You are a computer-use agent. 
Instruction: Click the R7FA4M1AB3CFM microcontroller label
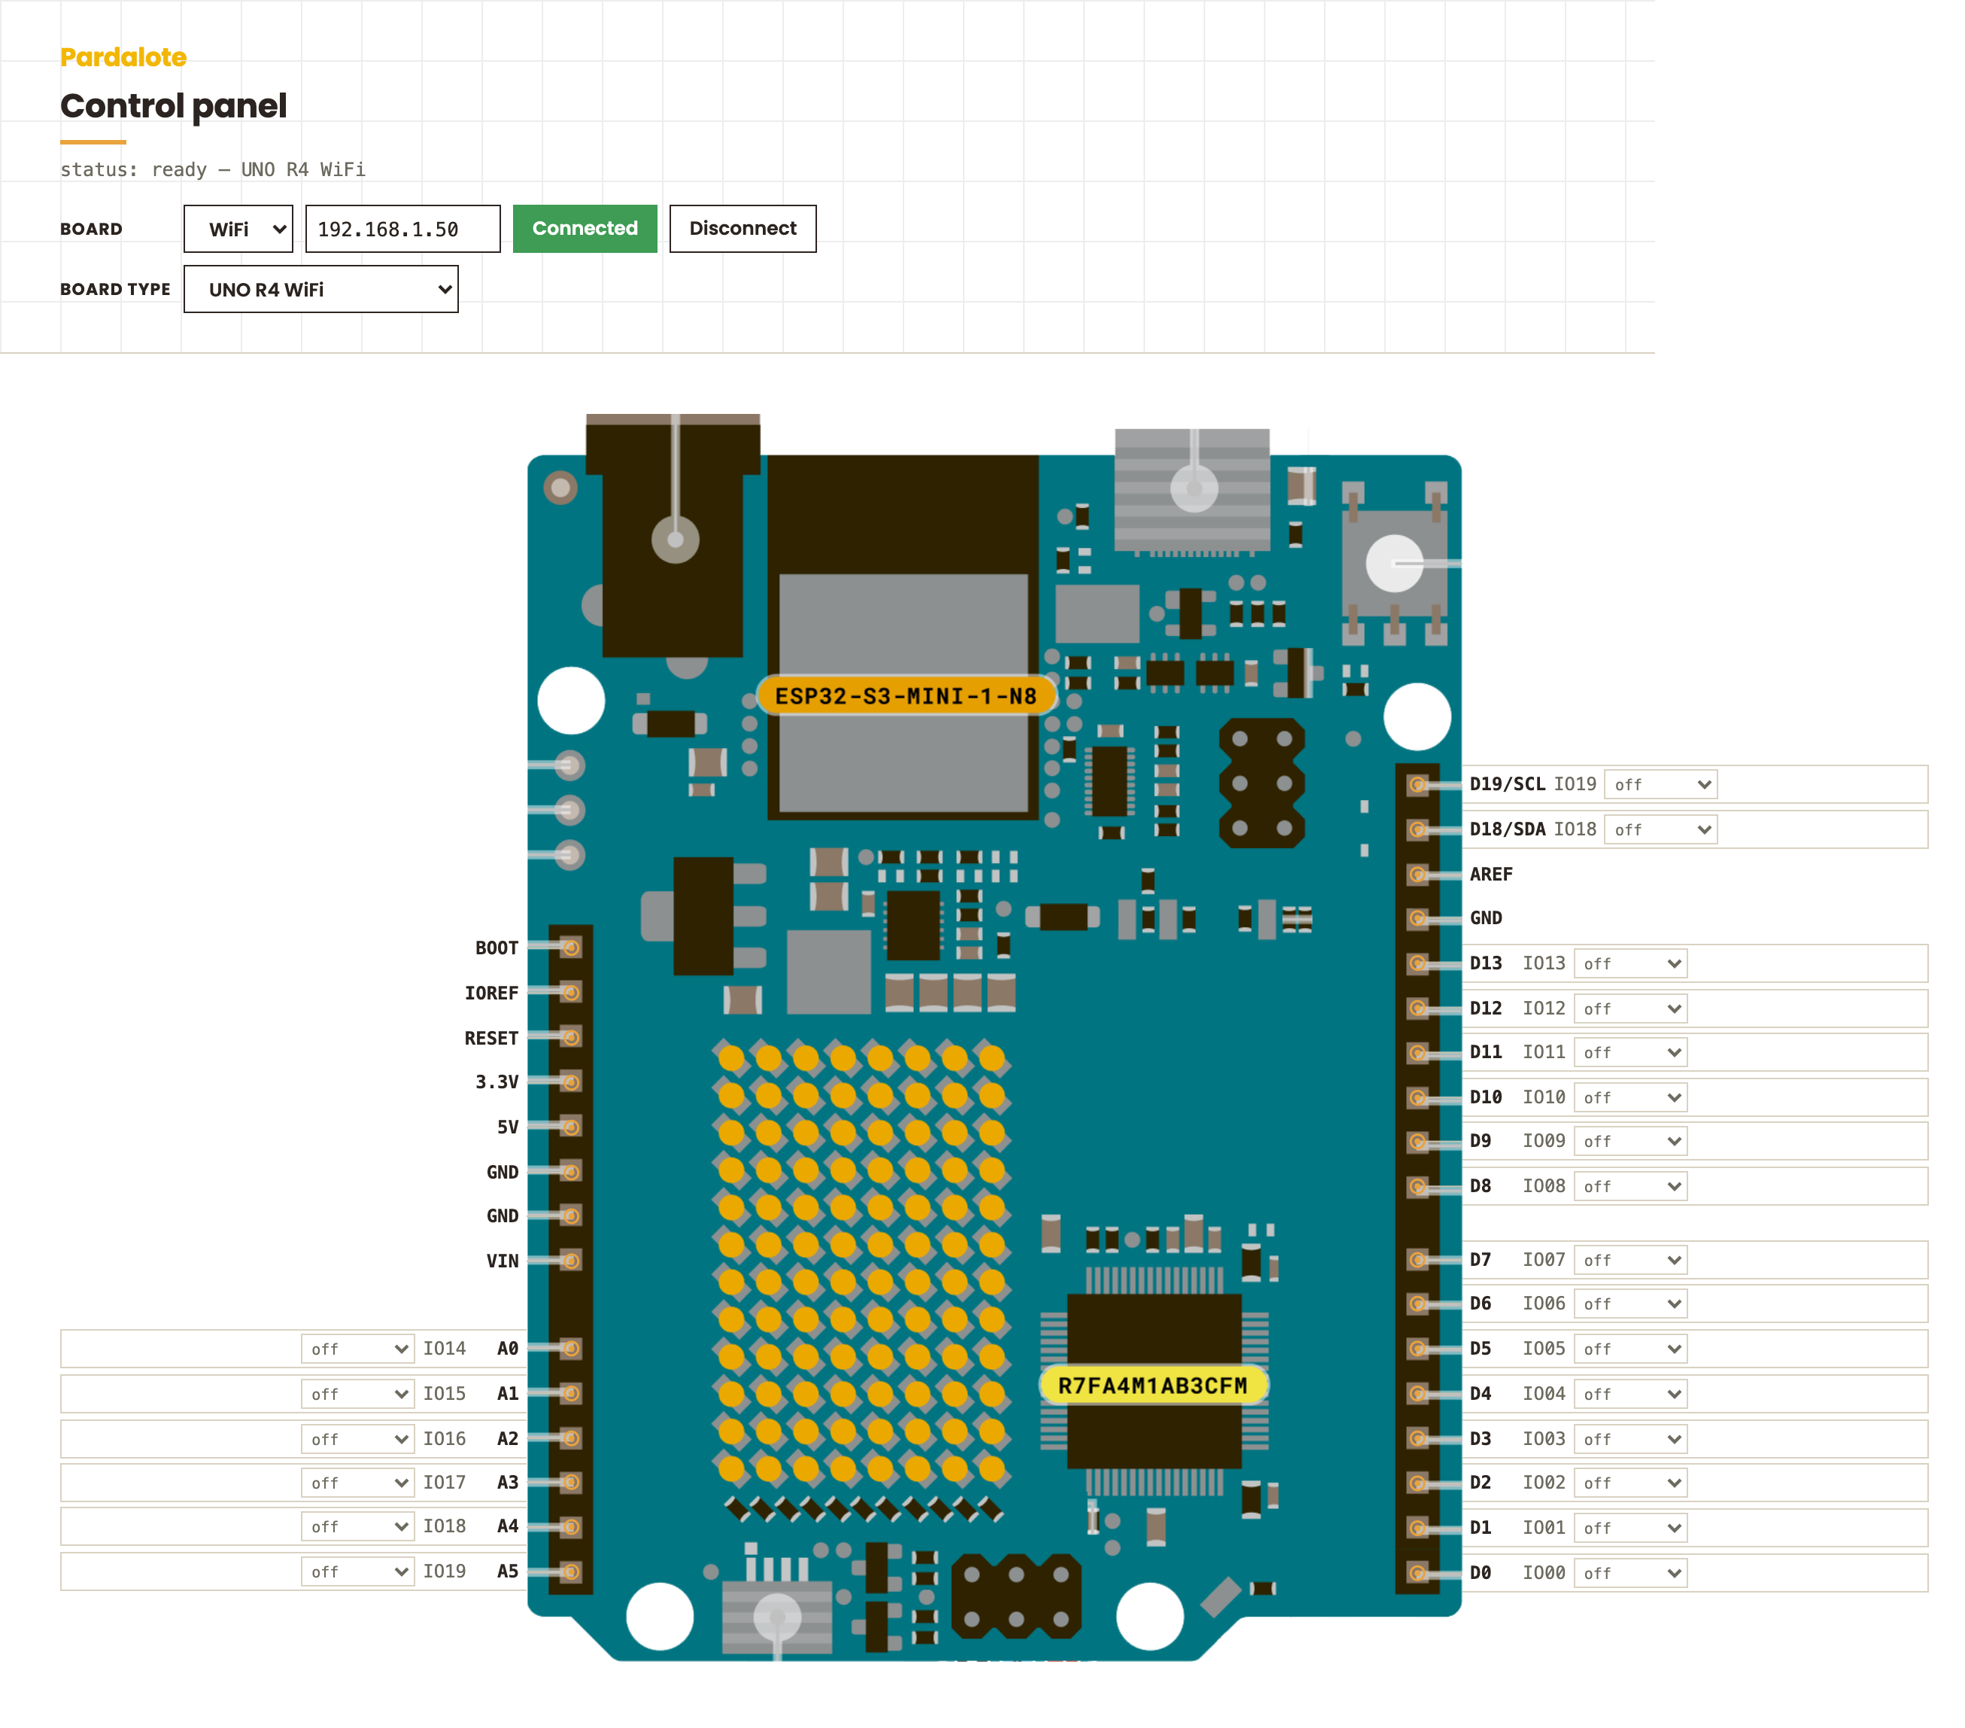pyautogui.click(x=1152, y=1386)
